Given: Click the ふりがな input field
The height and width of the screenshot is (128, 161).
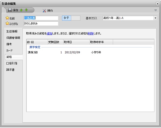Looking at the screenshot, I should tap(41, 23).
